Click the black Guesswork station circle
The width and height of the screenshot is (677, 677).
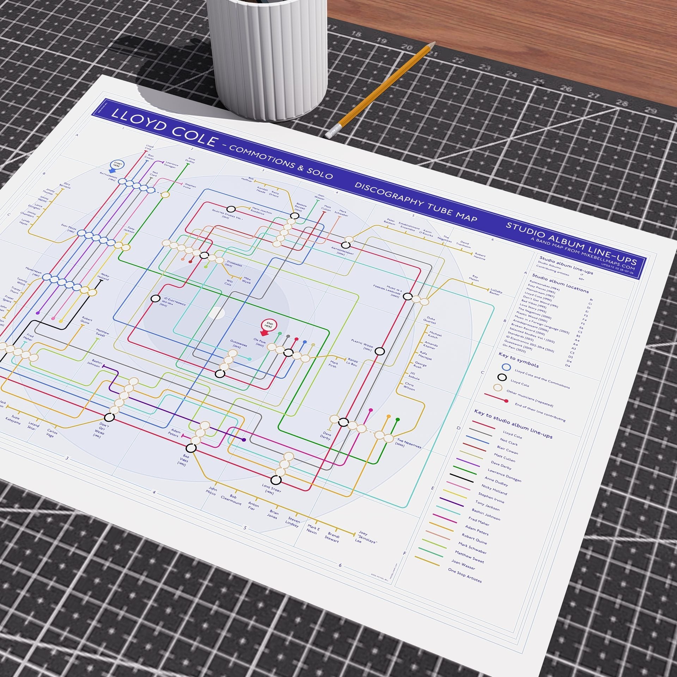(220, 374)
